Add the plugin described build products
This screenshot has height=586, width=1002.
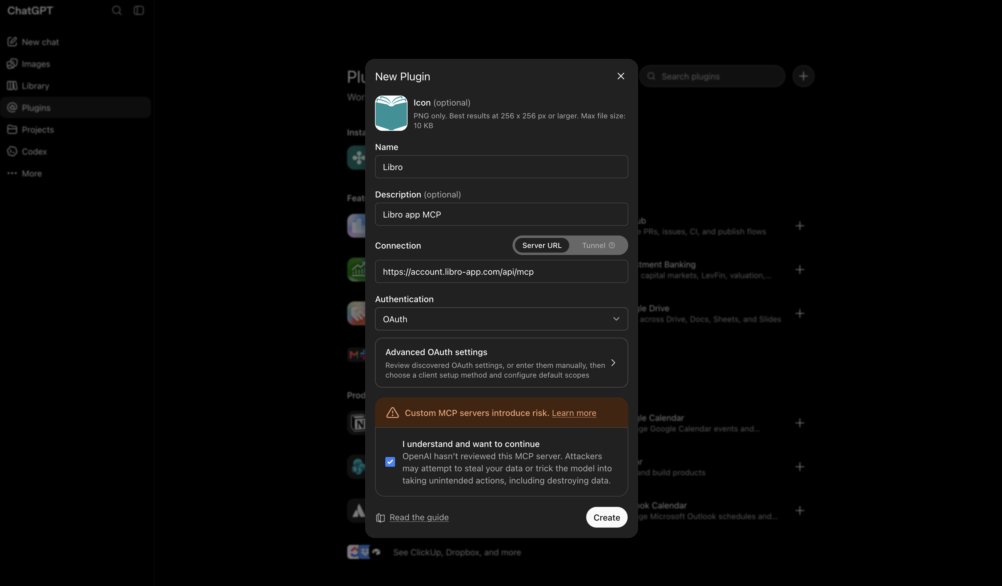[x=800, y=467]
